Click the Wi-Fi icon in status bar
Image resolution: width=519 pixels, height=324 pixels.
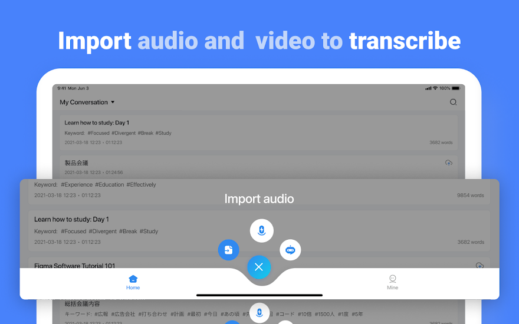435,88
